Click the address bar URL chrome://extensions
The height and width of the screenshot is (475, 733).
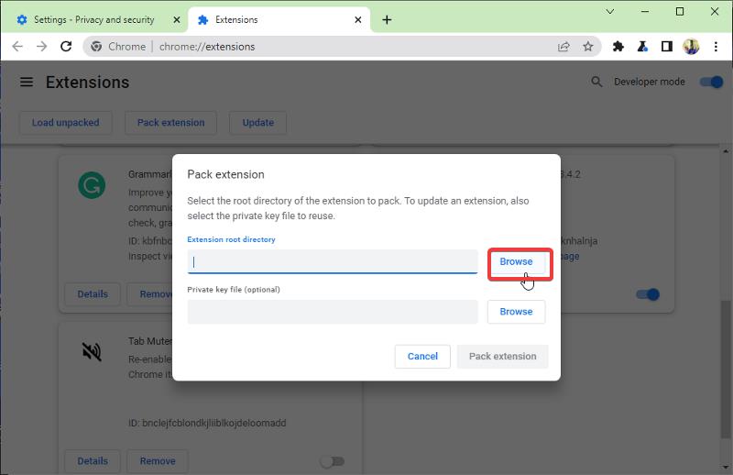(207, 47)
